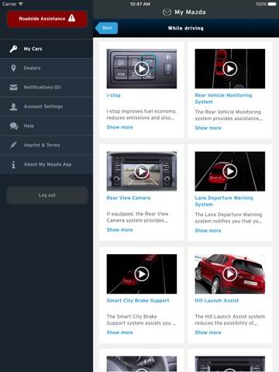Click the 10:47 AM clock
Image resolution: width=279 pixels, height=372 pixels.
coord(140,4)
